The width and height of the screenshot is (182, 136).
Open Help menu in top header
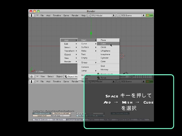[x=83, y=15]
